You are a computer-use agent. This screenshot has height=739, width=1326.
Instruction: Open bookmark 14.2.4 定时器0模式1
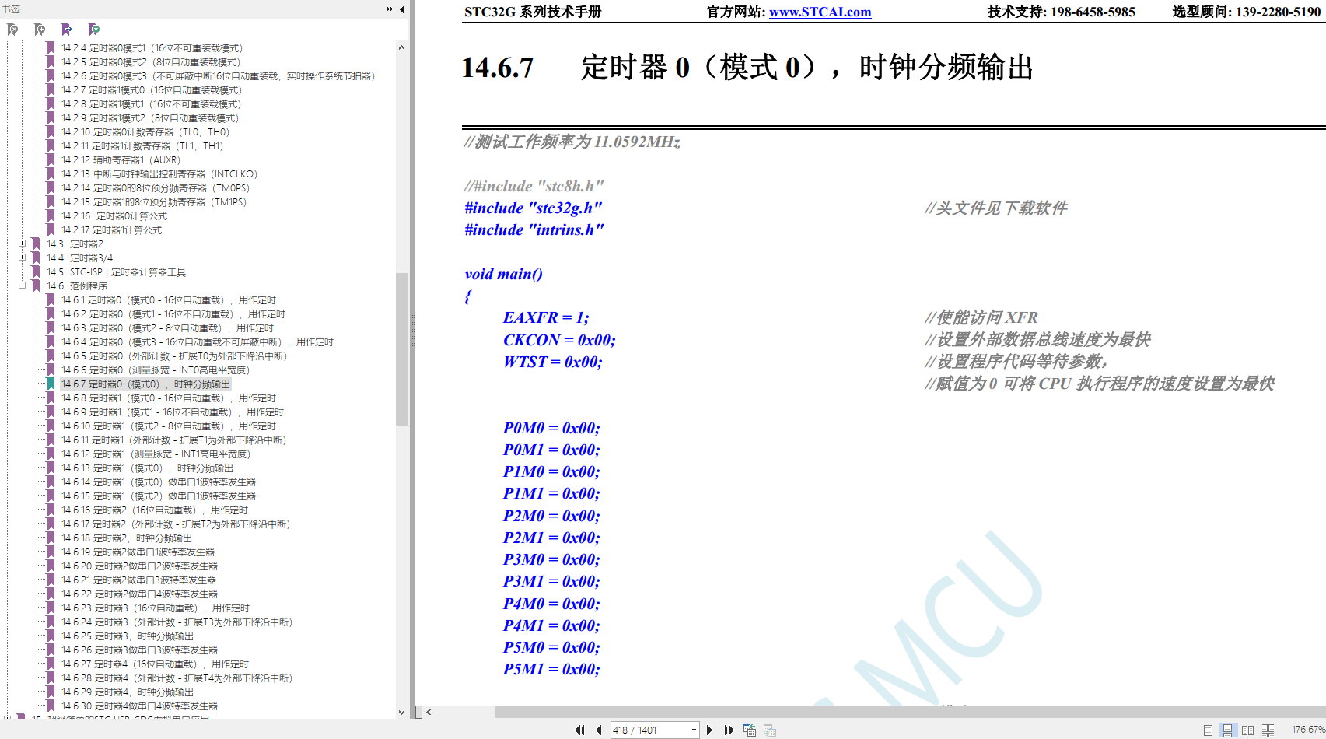[x=152, y=47]
